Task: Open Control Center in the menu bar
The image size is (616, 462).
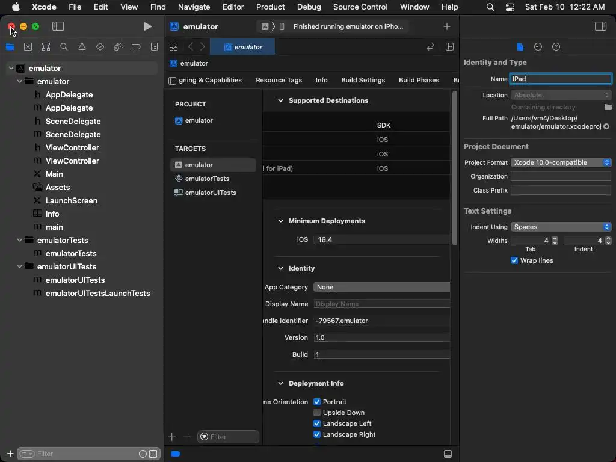Action: pyautogui.click(x=510, y=7)
